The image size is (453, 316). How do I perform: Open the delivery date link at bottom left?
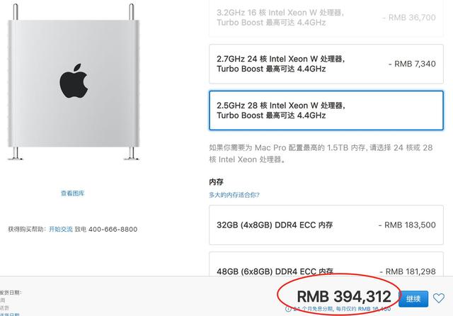point(9,314)
